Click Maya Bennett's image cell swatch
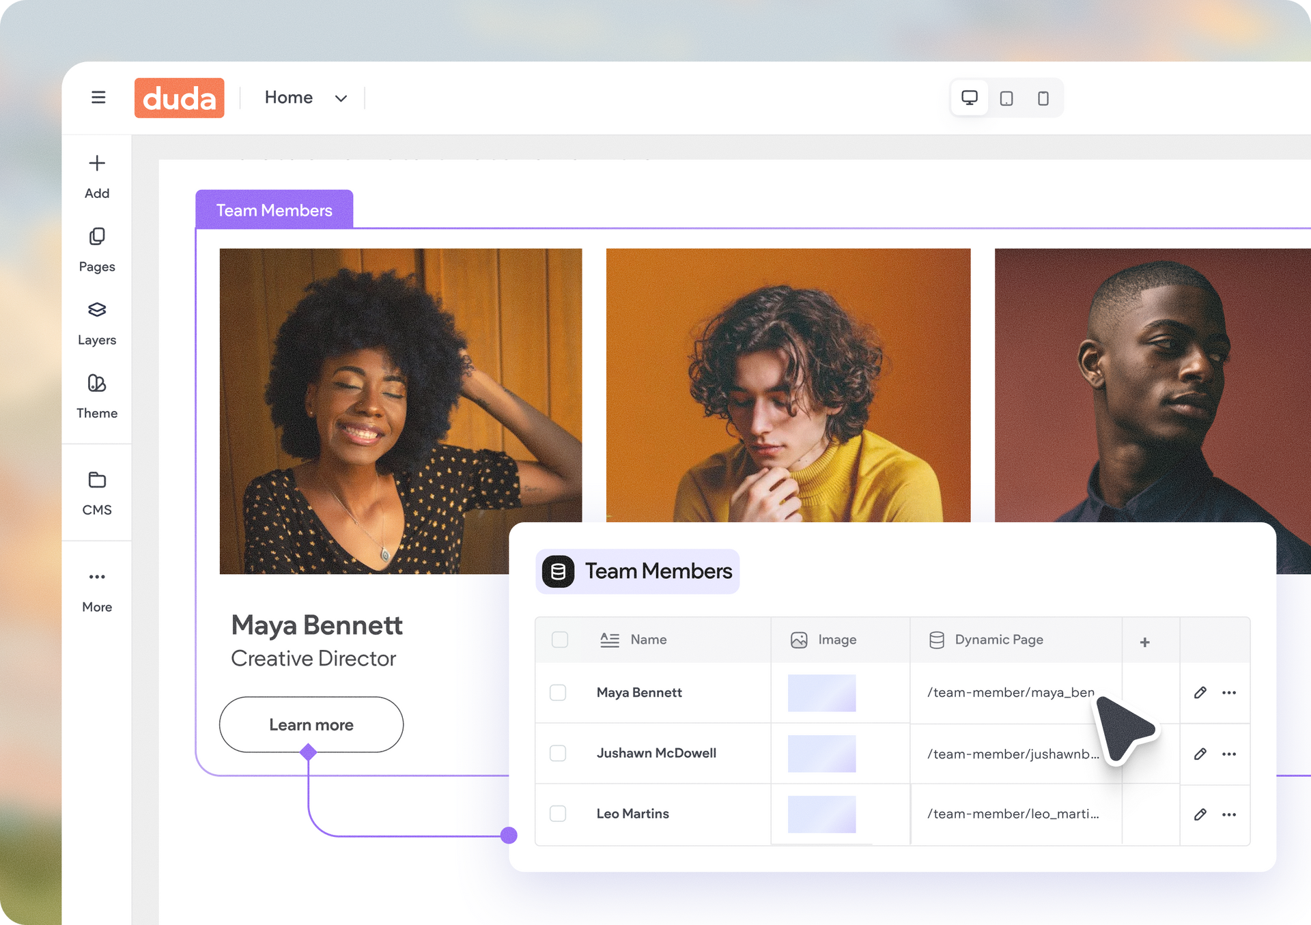 click(821, 693)
